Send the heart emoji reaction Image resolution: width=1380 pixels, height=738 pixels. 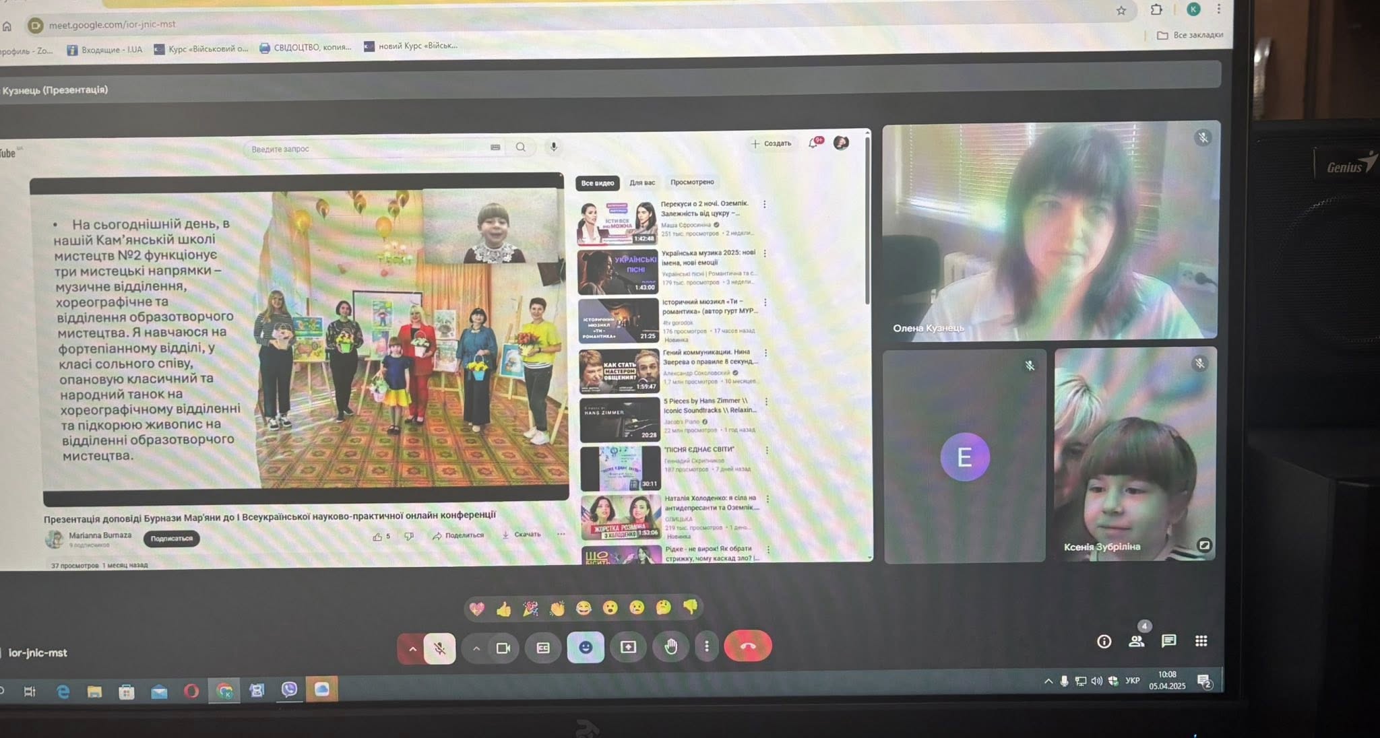477,609
